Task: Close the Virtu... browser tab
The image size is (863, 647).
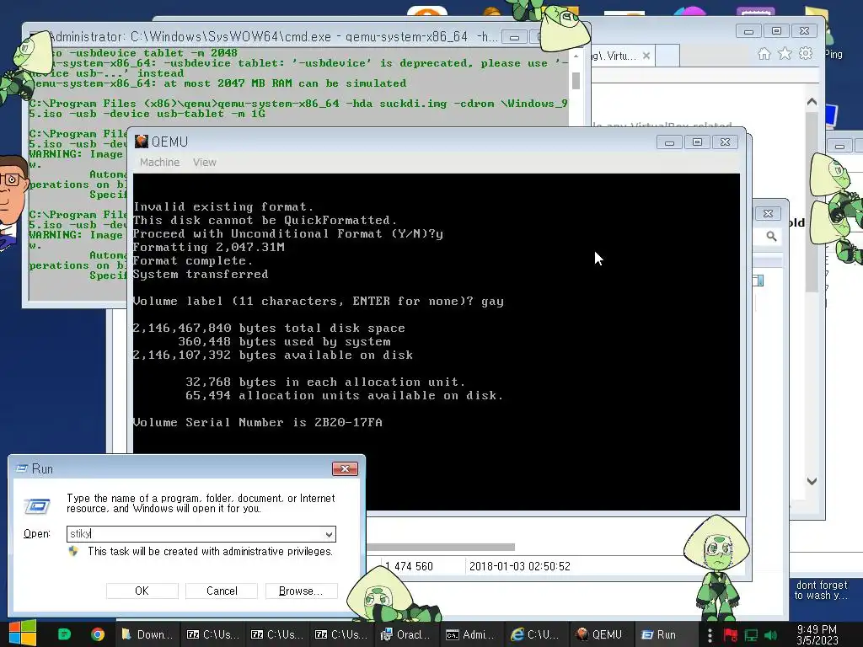Action: click(646, 56)
